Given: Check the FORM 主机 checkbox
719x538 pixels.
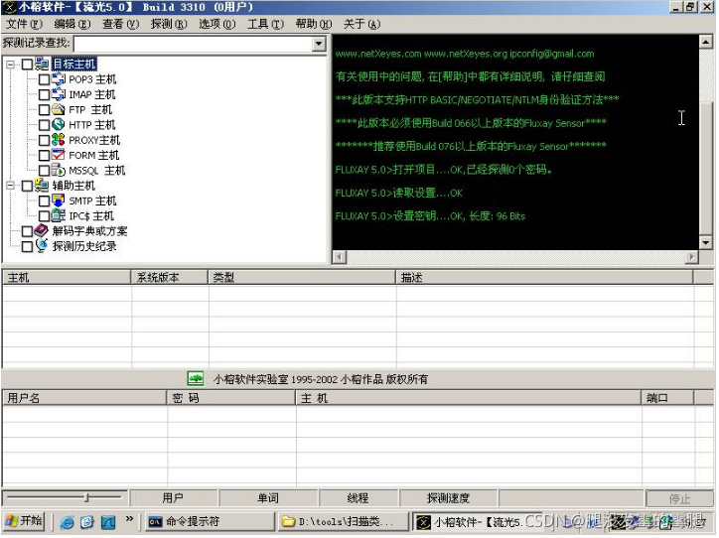Looking at the screenshot, I should 44,156.
